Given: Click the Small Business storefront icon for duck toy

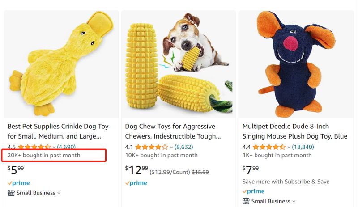Looking at the screenshot, I should (x=11, y=193).
